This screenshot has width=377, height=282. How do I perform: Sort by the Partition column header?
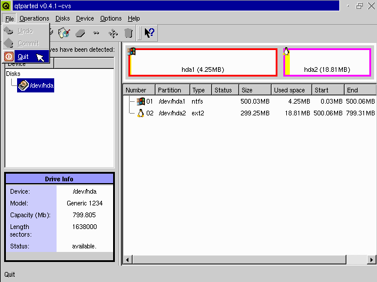[x=173, y=90]
